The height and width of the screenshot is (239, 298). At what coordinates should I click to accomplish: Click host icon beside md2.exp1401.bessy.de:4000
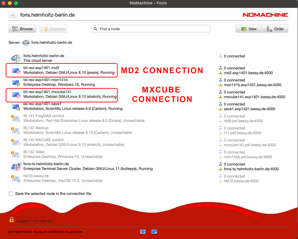pyautogui.click(x=221, y=73)
